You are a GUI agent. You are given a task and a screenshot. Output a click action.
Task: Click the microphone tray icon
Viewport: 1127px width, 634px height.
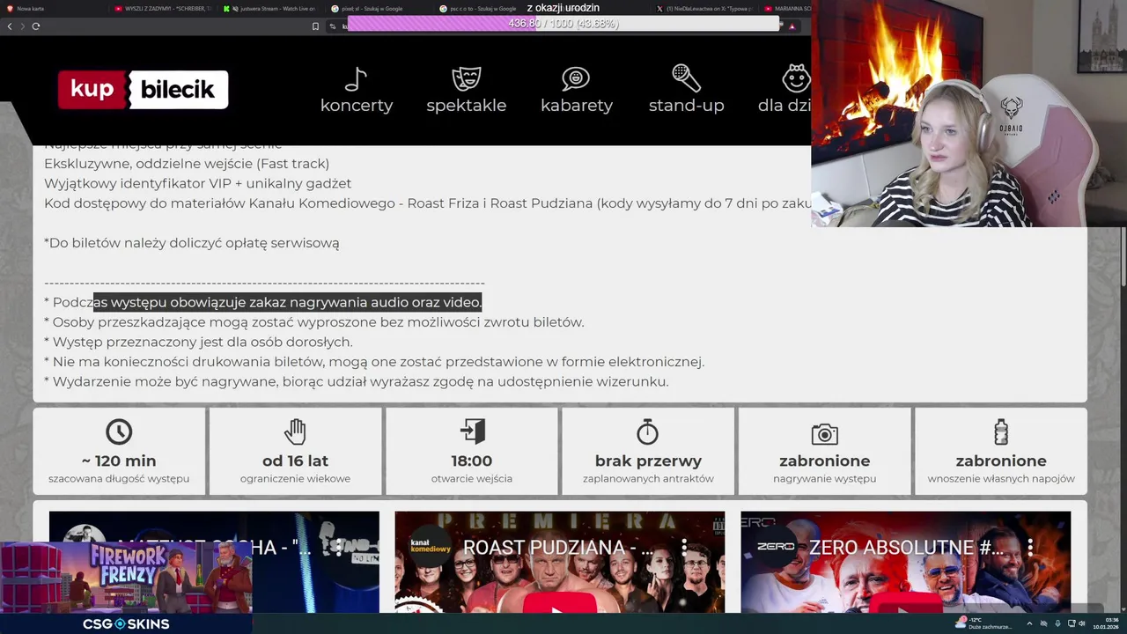1057,623
